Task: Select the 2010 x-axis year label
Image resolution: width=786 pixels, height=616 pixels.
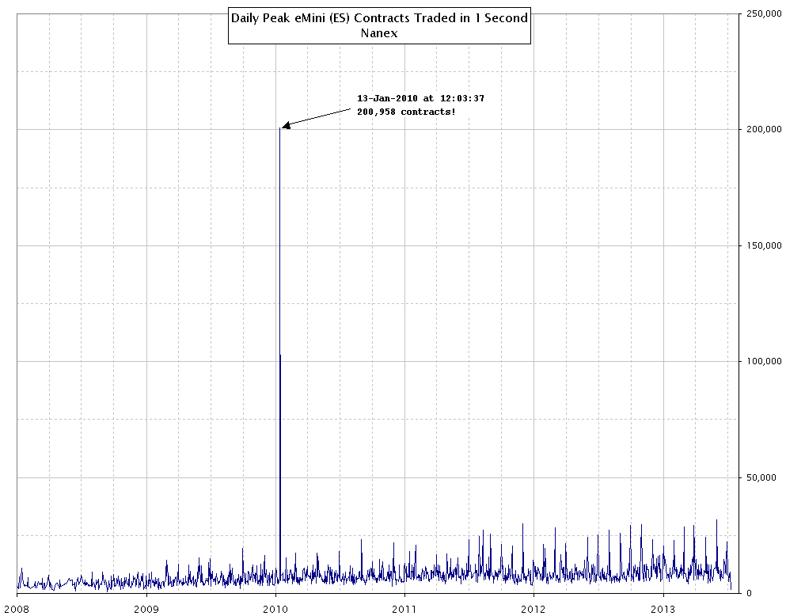Action: (x=275, y=609)
